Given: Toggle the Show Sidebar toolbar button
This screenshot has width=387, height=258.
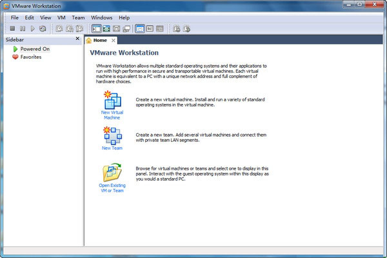Looking at the screenshot, I should coord(96,28).
